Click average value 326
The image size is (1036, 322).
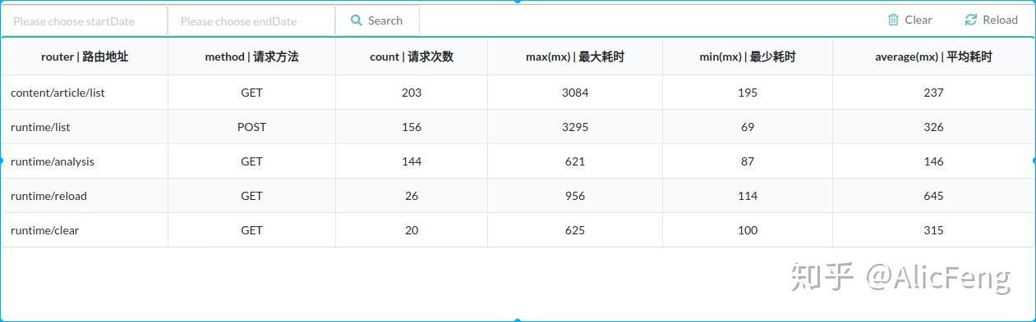933,127
